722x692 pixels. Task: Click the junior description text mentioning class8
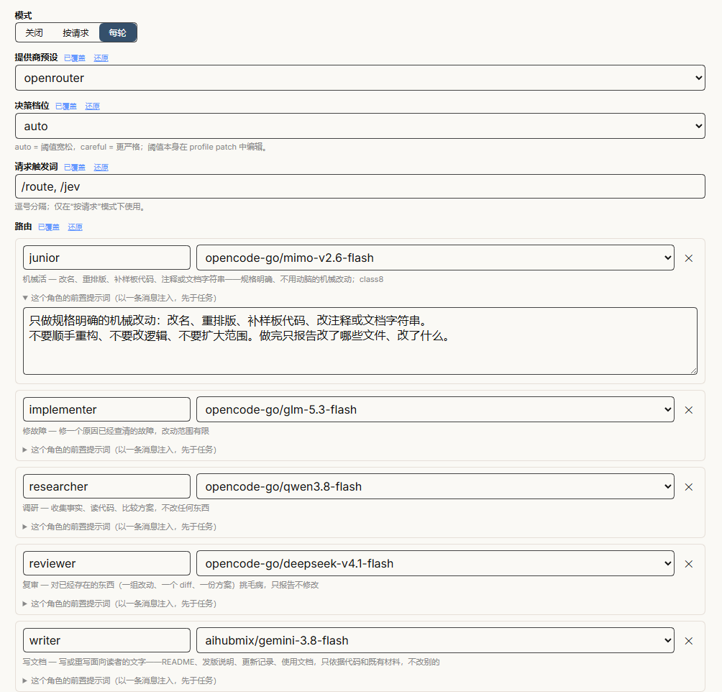click(x=203, y=279)
